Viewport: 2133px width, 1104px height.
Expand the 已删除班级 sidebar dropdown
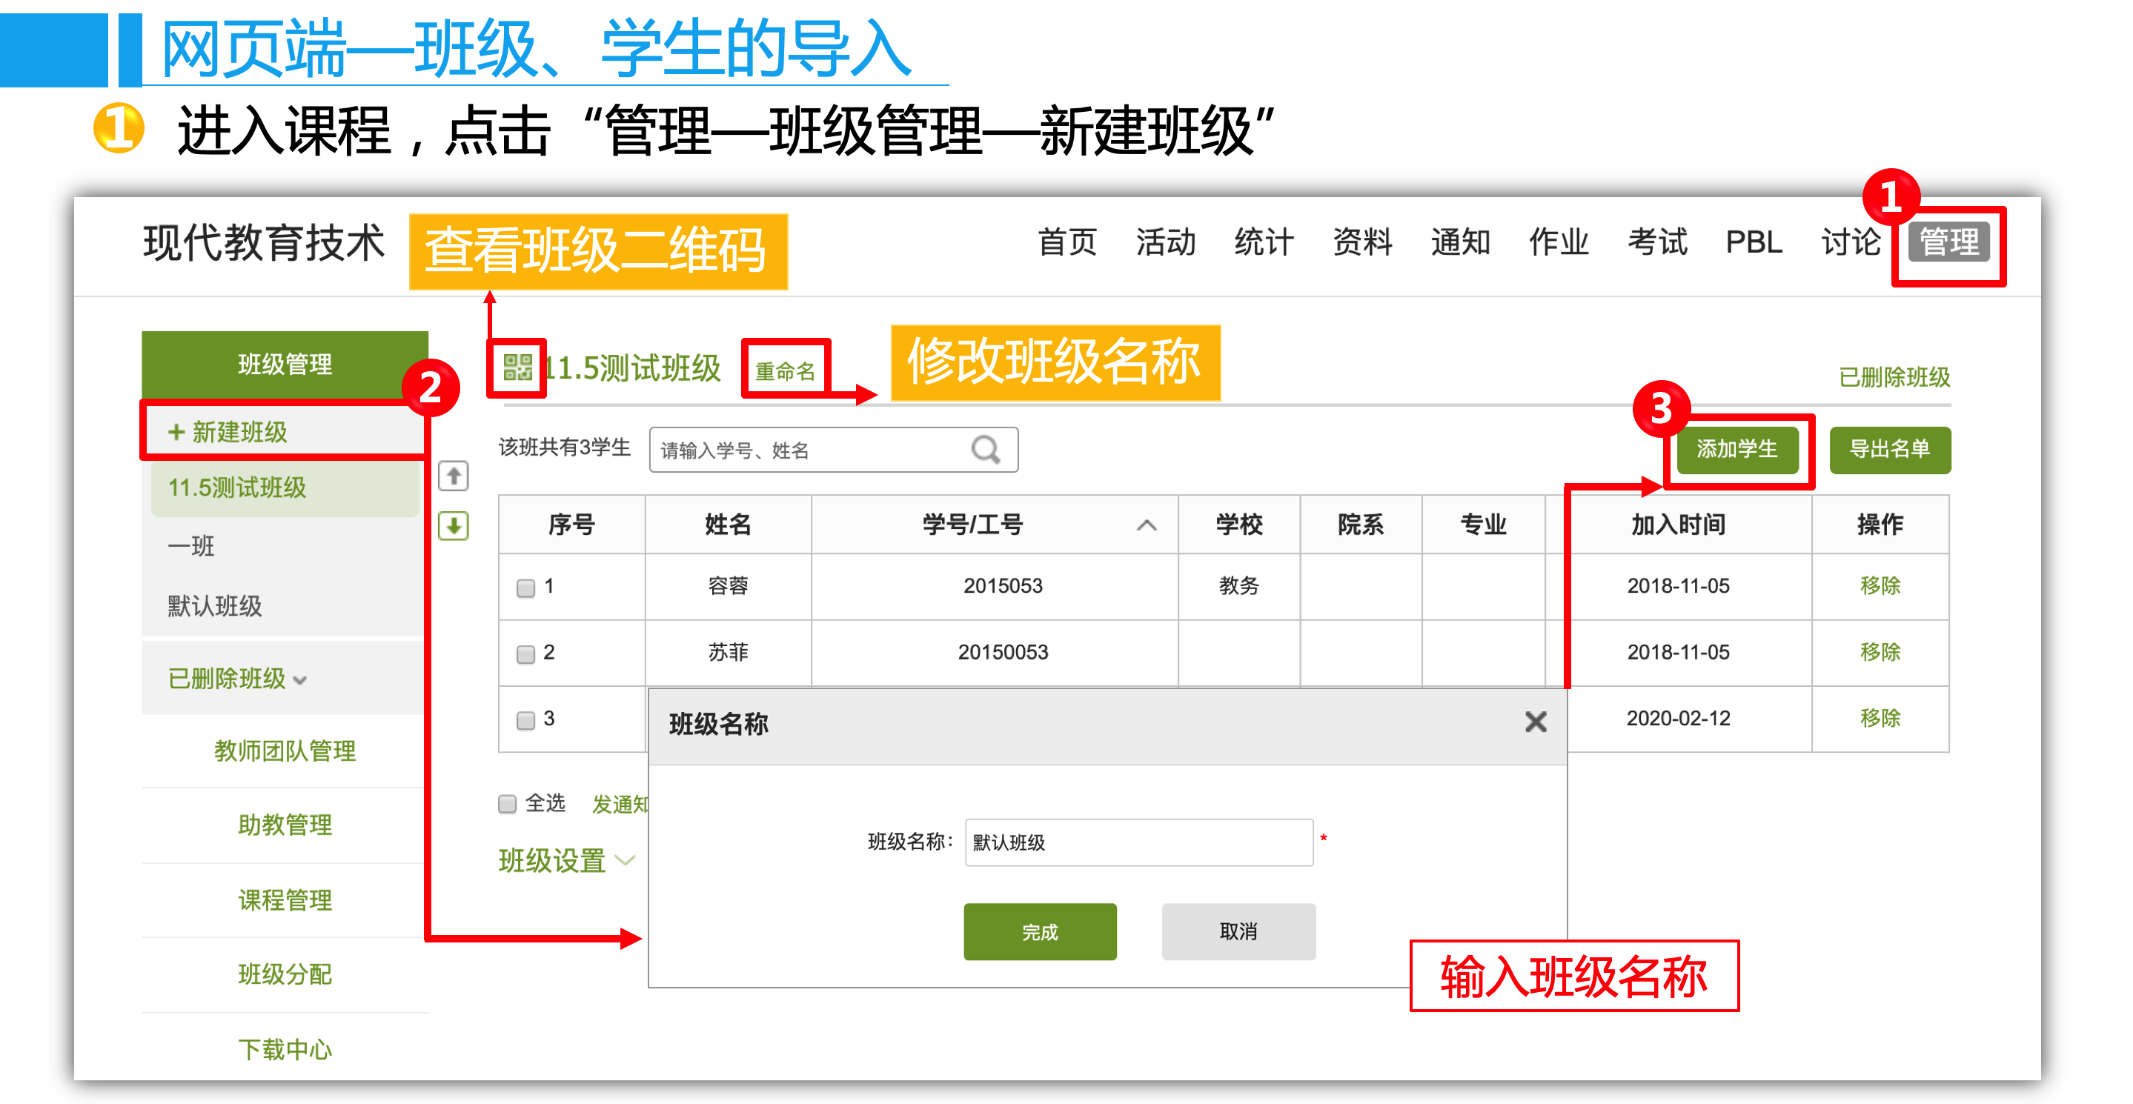(237, 679)
